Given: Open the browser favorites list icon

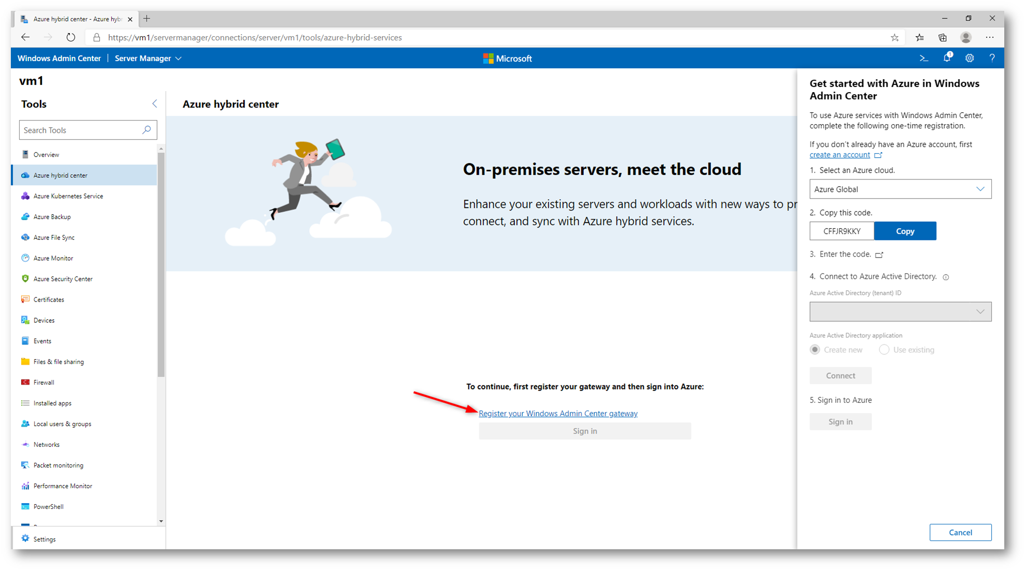Looking at the screenshot, I should pos(919,37).
